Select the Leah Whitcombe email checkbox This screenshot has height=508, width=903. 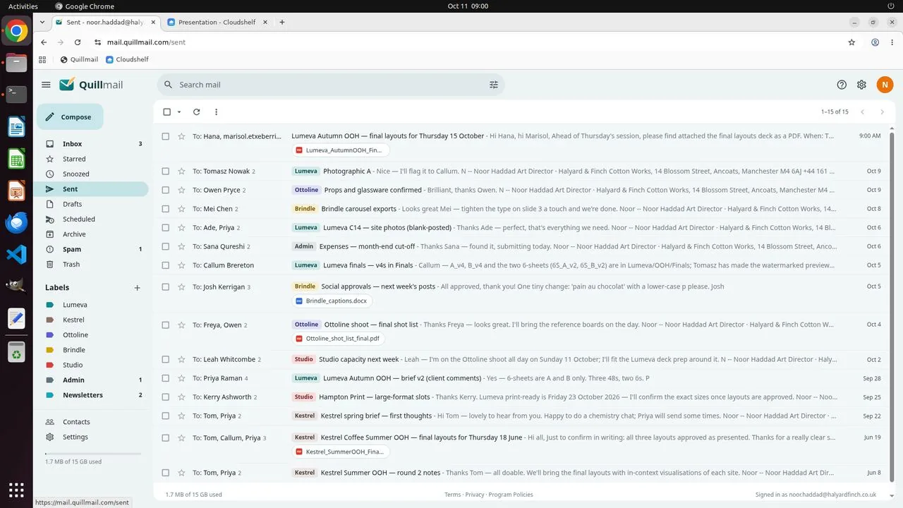[166, 360]
